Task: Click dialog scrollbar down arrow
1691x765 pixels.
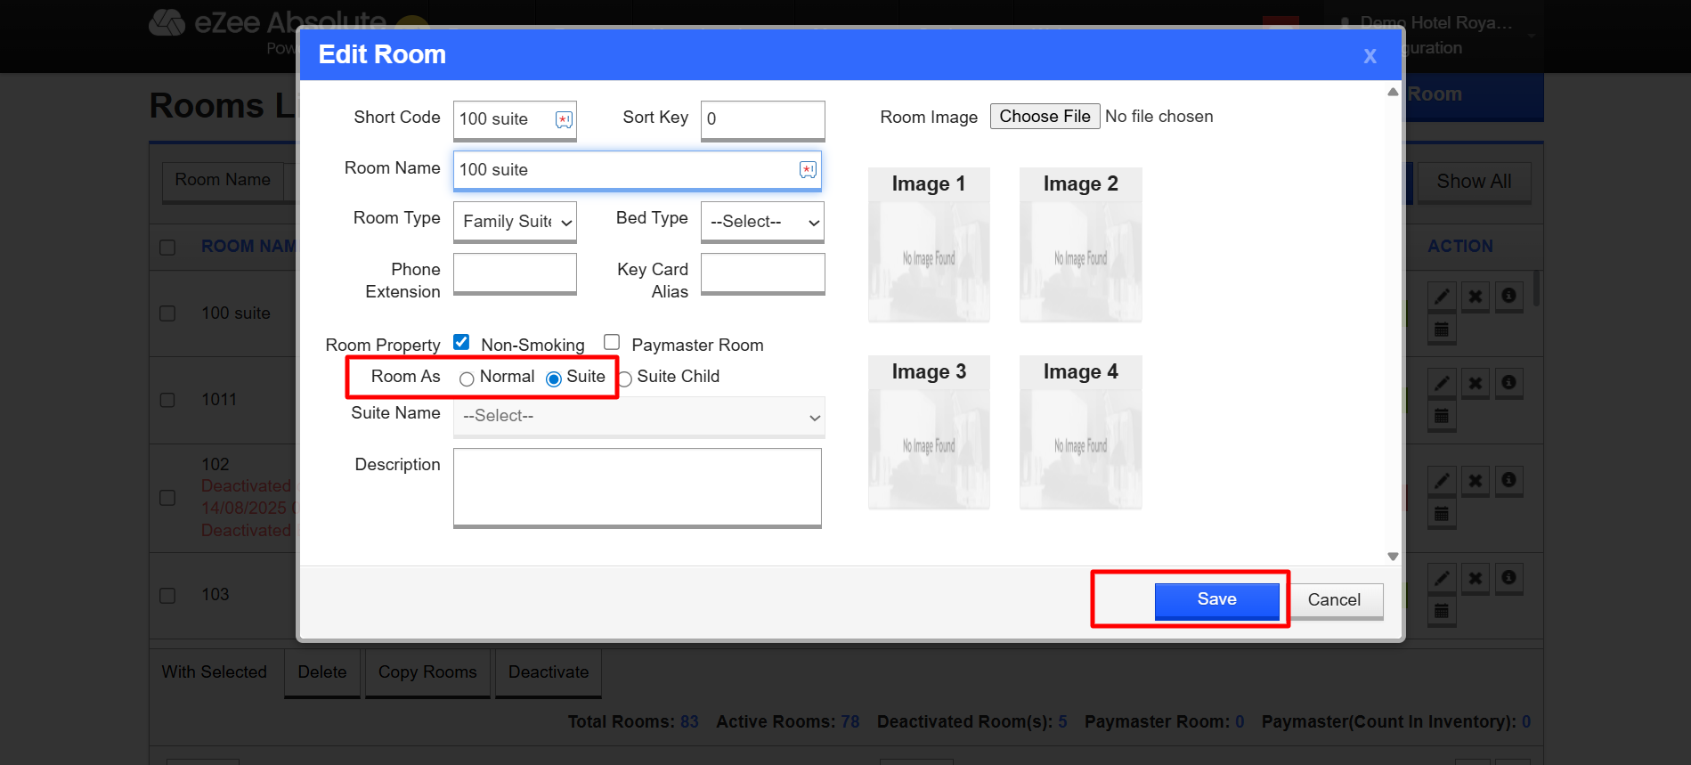Action: click(x=1393, y=557)
